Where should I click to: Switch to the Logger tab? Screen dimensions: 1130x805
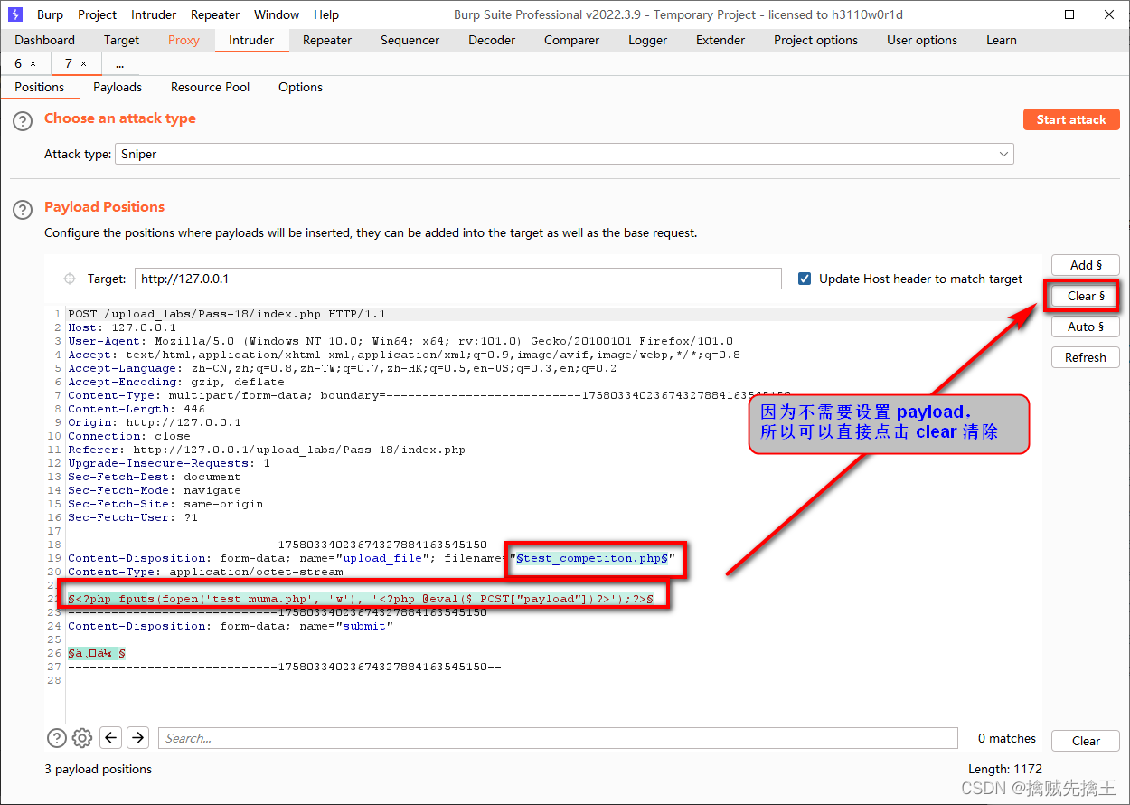pyautogui.click(x=647, y=40)
